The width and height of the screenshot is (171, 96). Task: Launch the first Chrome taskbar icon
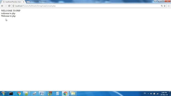tap(19, 94)
